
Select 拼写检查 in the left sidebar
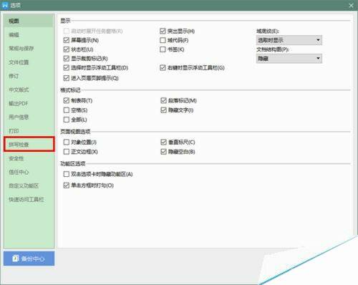point(29,144)
